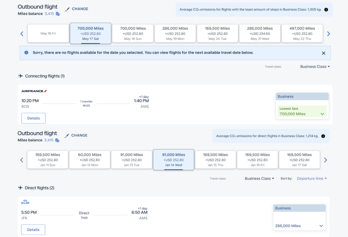Select the May 18 Sun date tab

tap(133, 34)
